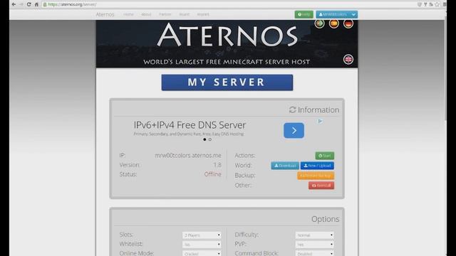Screen dimensions: 456x256
Task: Click the red Reinstall button
Action: (321, 186)
